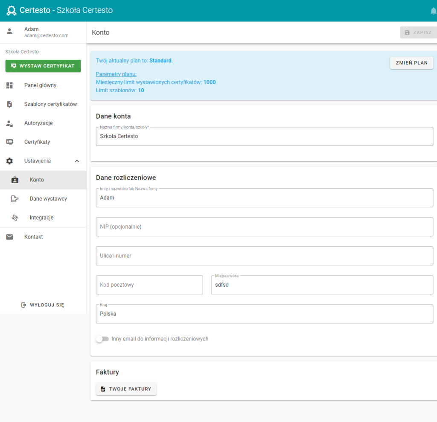Click the document icon in Twoje faktury
The width and height of the screenshot is (437, 422).
(x=103, y=389)
